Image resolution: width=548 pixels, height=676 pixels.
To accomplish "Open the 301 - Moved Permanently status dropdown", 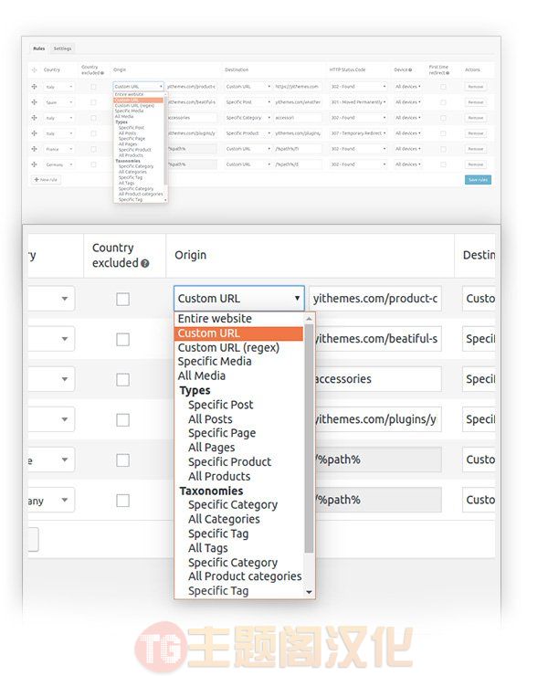I will coord(358,102).
